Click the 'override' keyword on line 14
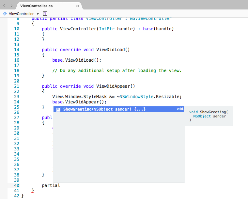The height and width of the screenshot is (199, 248). (x=70, y=50)
